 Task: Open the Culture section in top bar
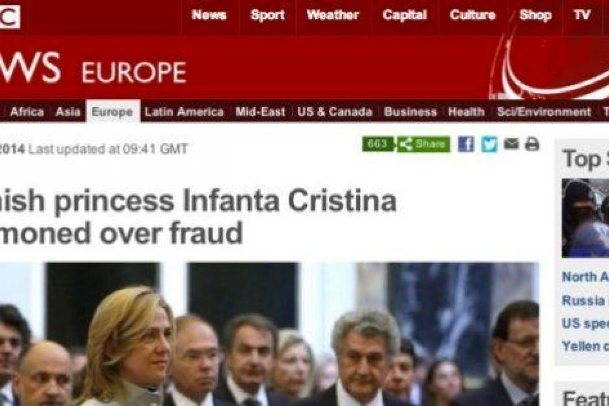(x=472, y=15)
